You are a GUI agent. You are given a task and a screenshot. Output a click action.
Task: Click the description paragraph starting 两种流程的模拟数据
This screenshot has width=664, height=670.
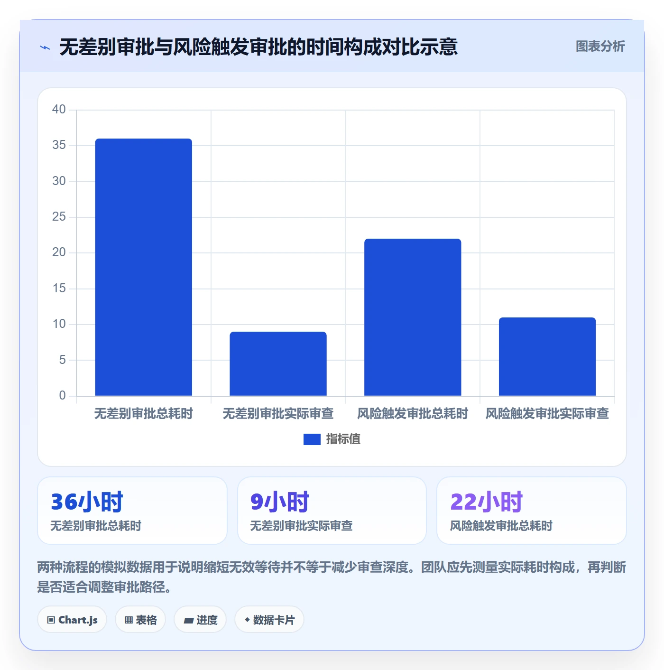pos(332,577)
